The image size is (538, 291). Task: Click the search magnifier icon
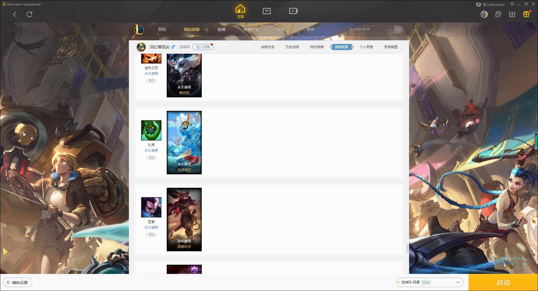click(x=398, y=29)
